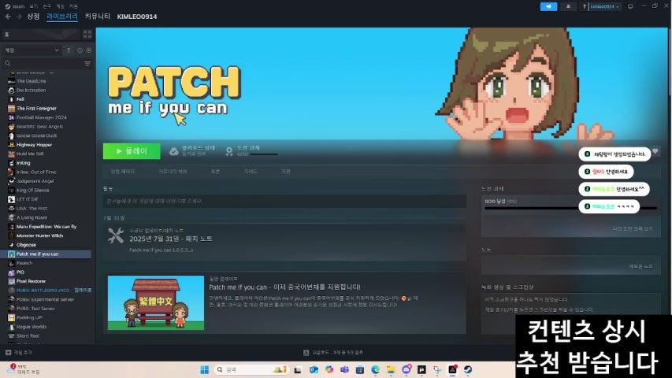Switch to the 라이브러리 tab
Screen dimensions: 672x378
(x=62, y=17)
